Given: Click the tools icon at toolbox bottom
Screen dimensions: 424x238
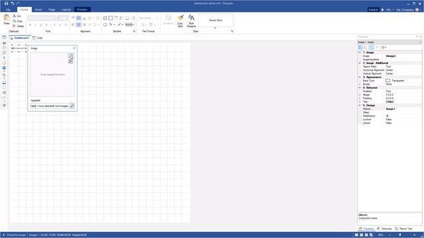Looking at the screenshot, I should pyautogui.click(x=4, y=106).
